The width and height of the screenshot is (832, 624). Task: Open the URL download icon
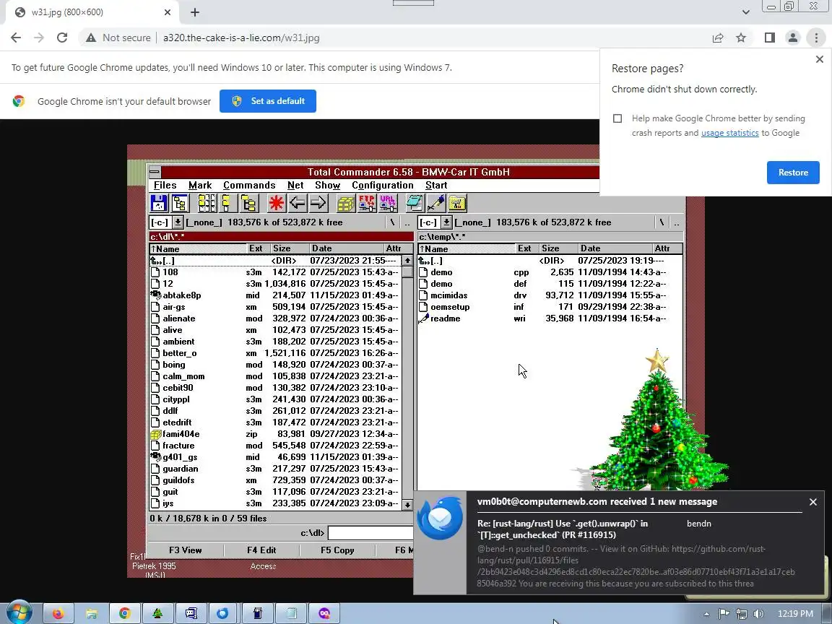click(388, 203)
